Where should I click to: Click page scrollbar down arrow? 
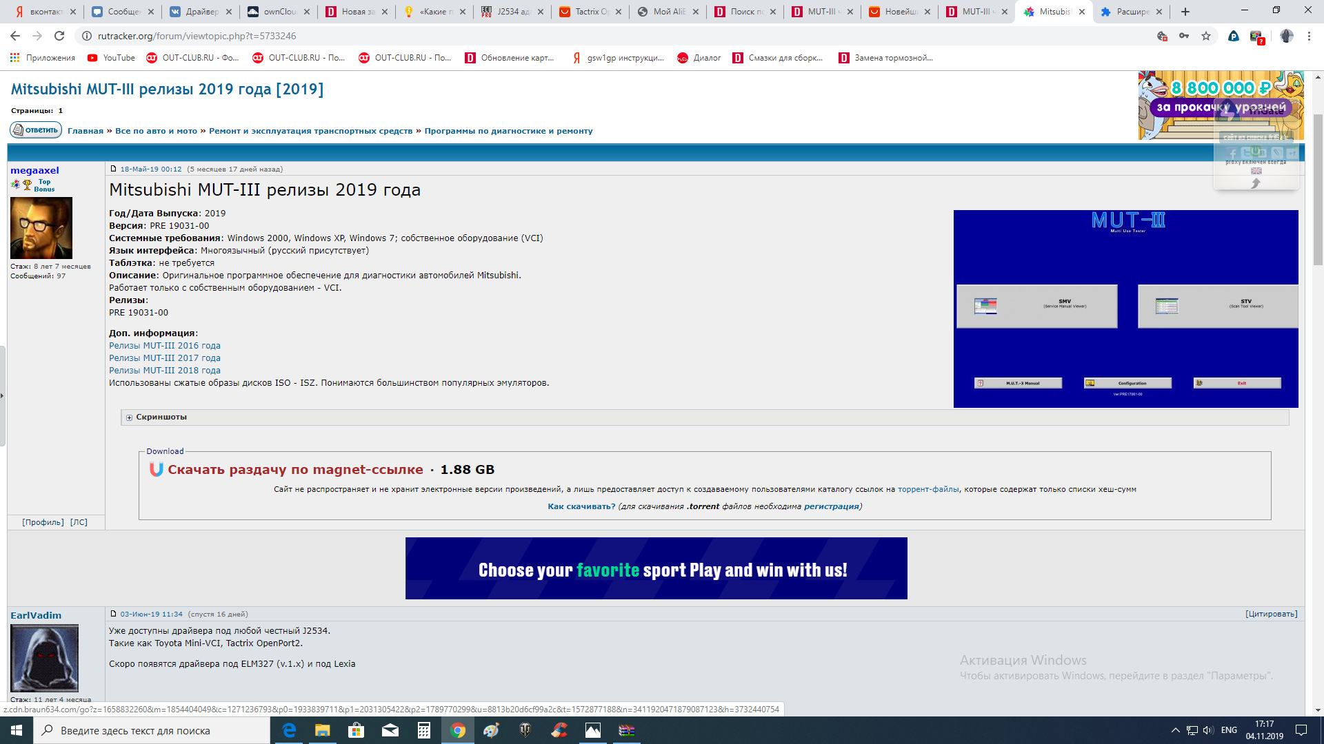pyautogui.click(x=1318, y=710)
